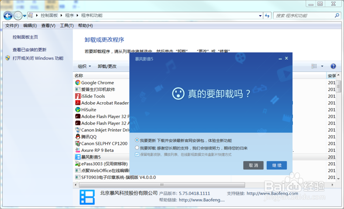Image resolution: width=344 pixels, height=209 pixels.
Task: Click the 点聚WebOffice icon
Action: point(78,170)
